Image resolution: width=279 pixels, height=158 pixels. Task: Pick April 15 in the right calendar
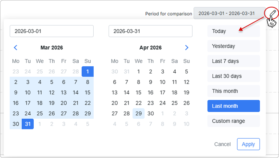tap(139, 92)
